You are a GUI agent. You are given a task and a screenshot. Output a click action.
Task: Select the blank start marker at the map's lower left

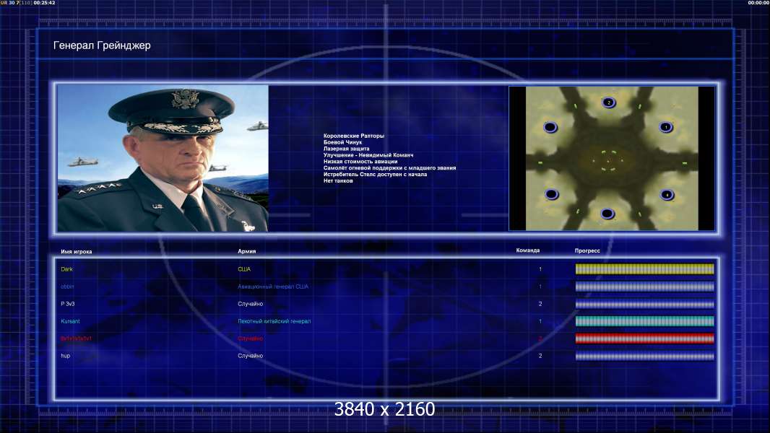click(x=551, y=194)
